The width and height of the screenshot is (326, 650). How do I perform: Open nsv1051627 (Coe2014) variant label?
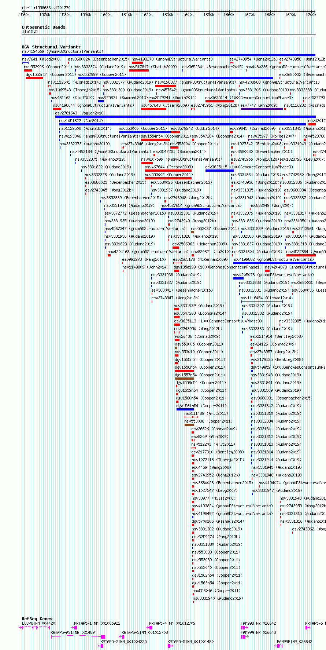[81, 121]
